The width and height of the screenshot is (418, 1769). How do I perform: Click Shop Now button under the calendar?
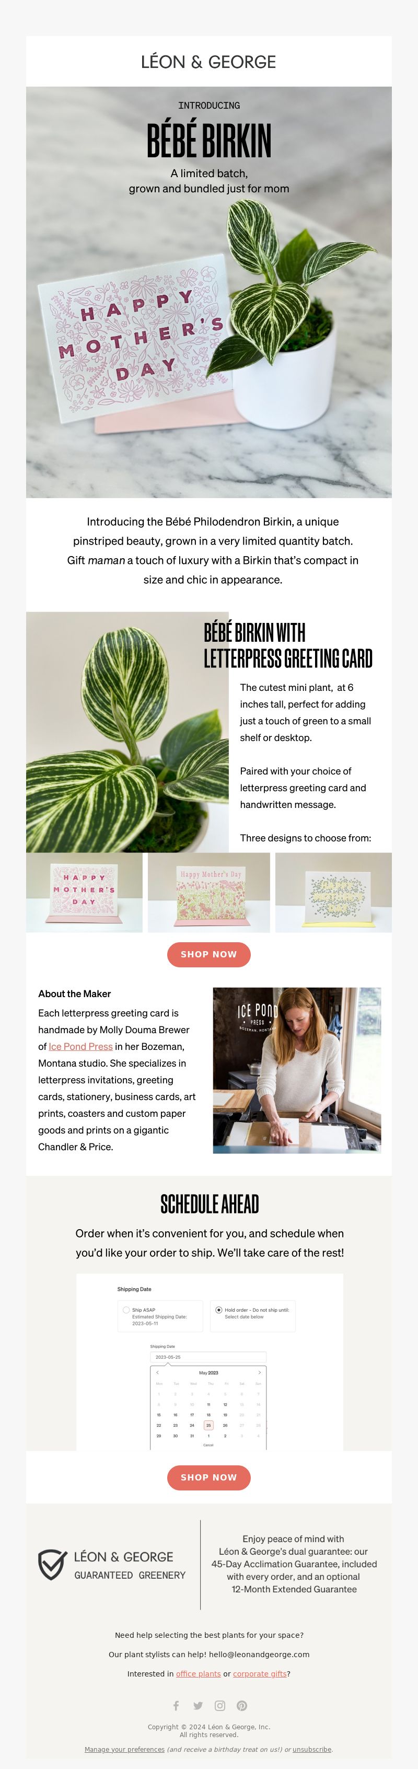(208, 1476)
